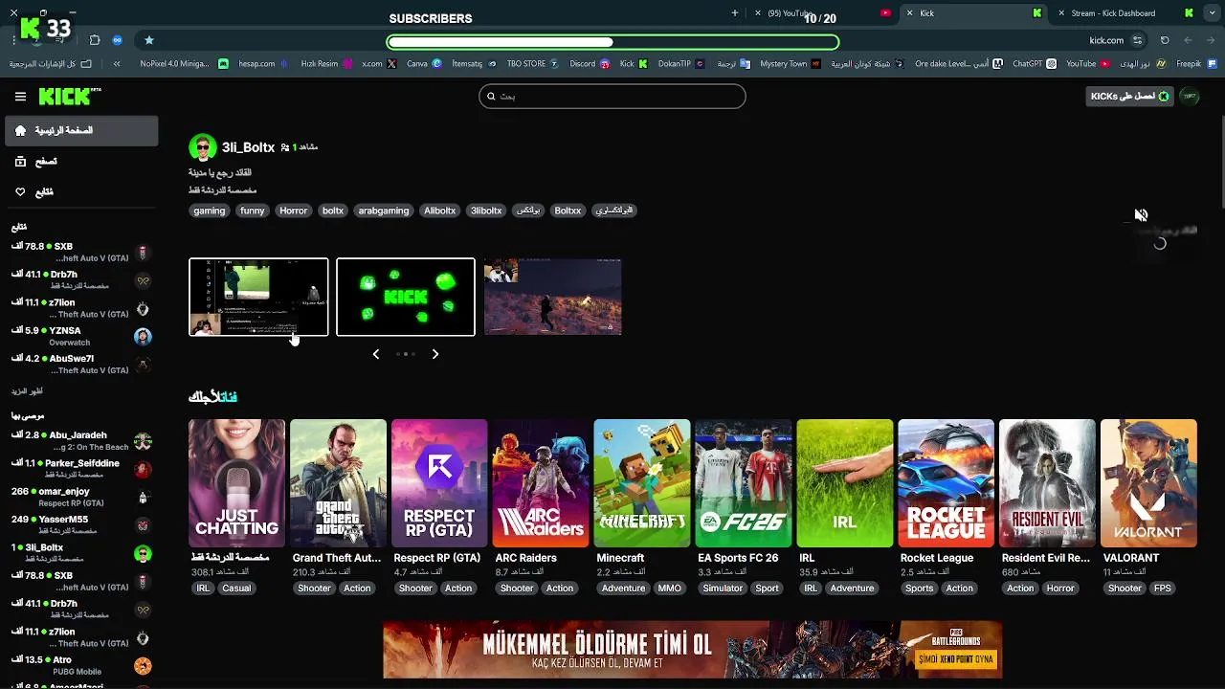1225x689 pixels.
Task: Click the funny tag
Action: pos(253,211)
